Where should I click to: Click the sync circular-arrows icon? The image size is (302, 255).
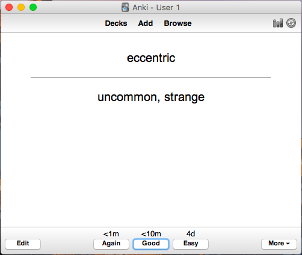291,23
